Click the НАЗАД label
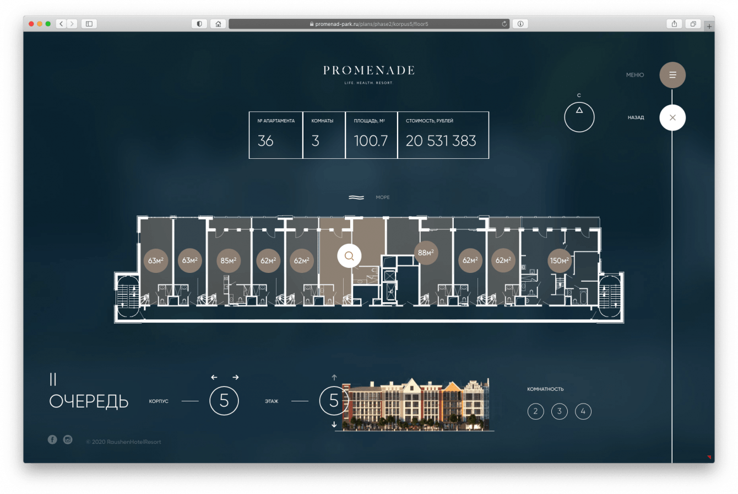Image resolution: width=738 pixels, height=494 pixels. [636, 117]
